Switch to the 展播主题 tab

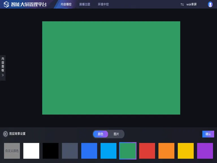click(85, 4)
